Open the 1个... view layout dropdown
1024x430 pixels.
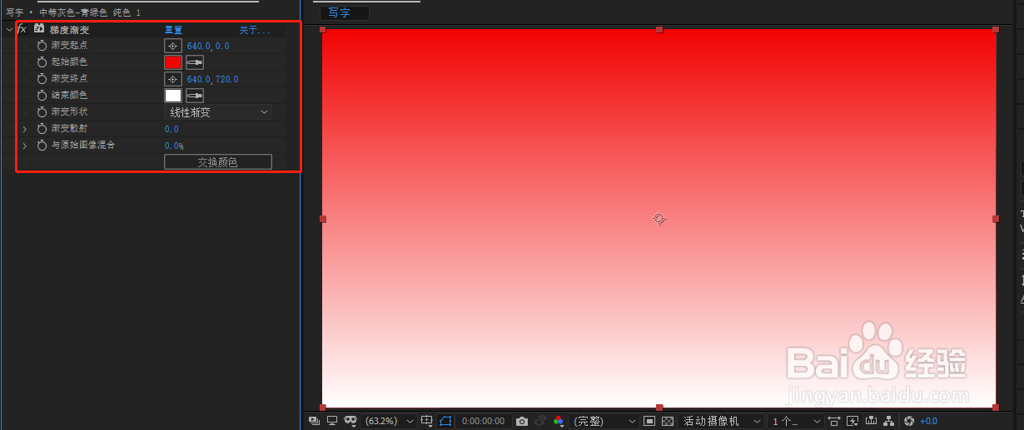tap(795, 422)
